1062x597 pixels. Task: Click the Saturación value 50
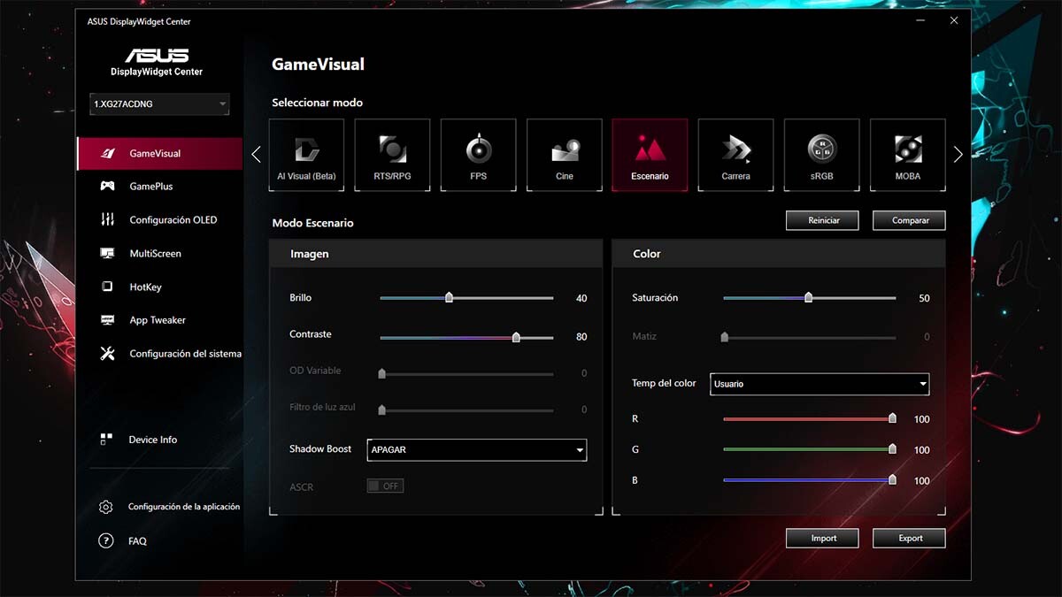click(x=924, y=299)
